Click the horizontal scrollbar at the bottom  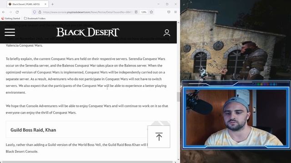88,162
